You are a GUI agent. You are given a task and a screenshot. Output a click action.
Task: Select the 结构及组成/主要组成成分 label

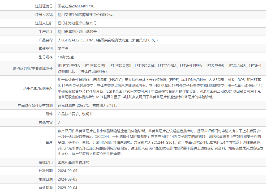click(33, 69)
